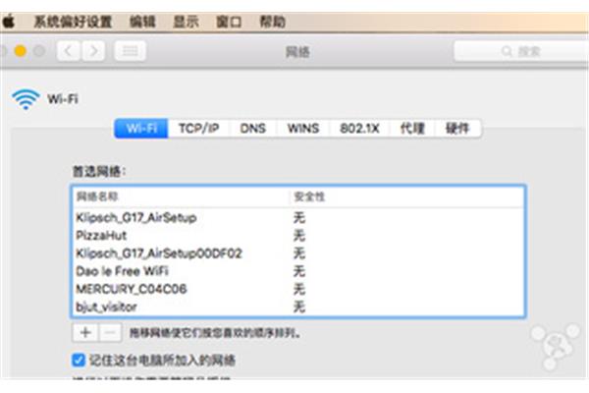Screen dimensions: 589x393
Task: Select the Klipsch_G17_AirSetup network row
Action: (x=297, y=218)
